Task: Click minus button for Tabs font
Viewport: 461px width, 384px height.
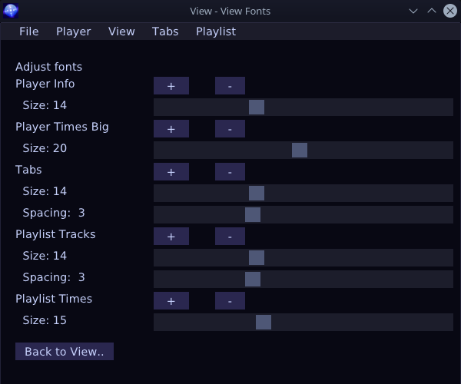Action: (230, 171)
